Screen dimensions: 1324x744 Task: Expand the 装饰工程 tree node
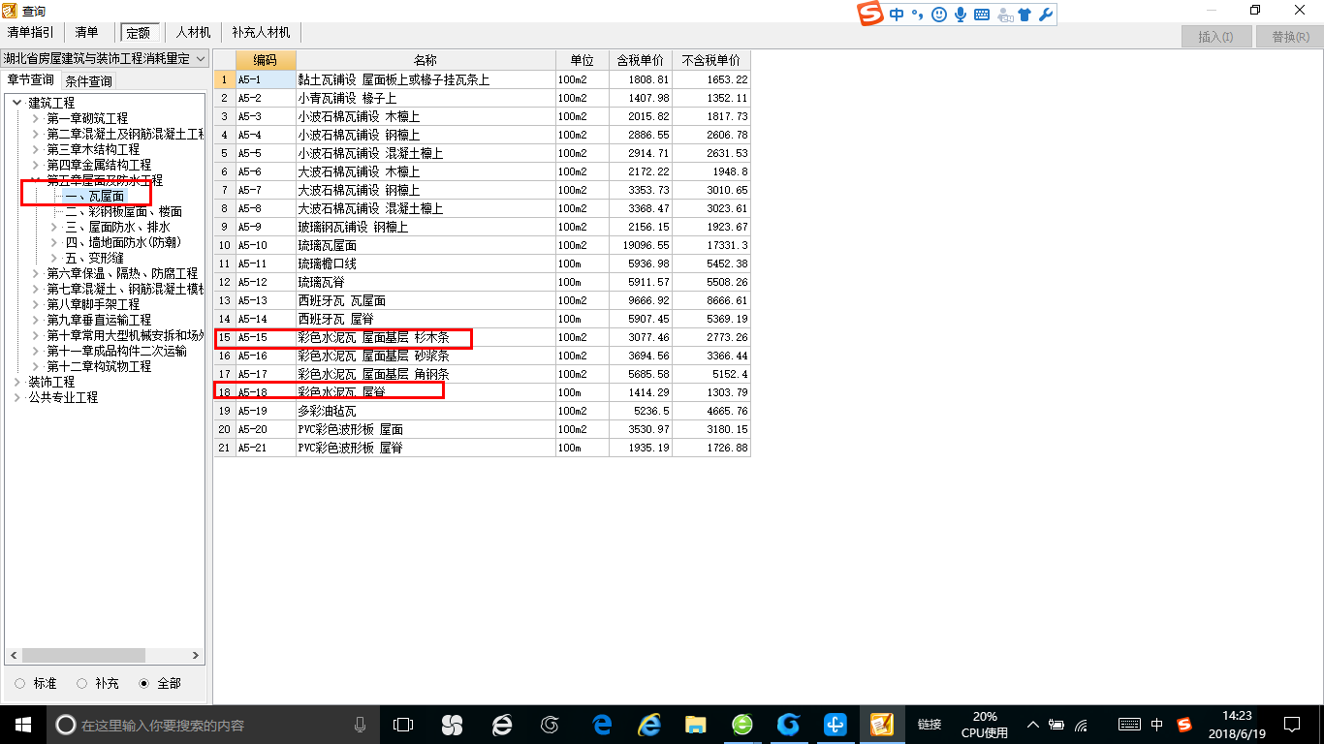(x=17, y=382)
